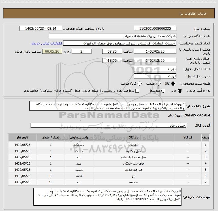Image resolution: width=218 pixels, height=211 pixels.
Task: Click the تعداد / مقدار column header
Action: pyautogui.click(x=51, y=137)
